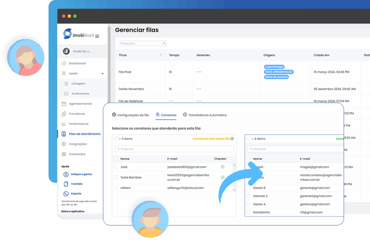370x240 pixels.
Task: Click the Pesquisar search field
Action: (141, 43)
